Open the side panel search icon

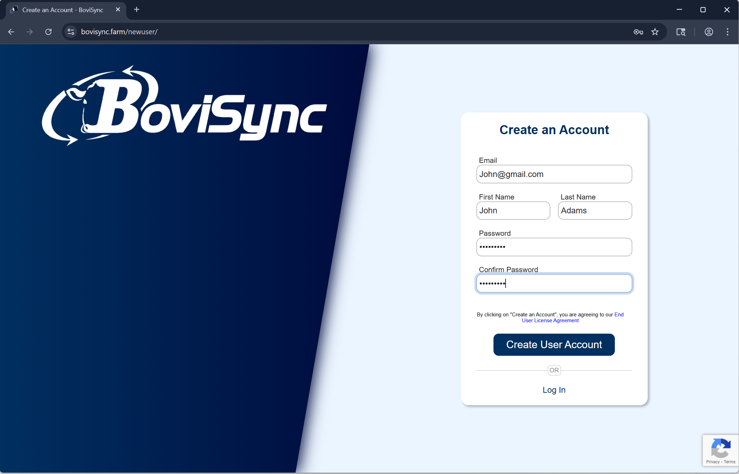point(681,32)
